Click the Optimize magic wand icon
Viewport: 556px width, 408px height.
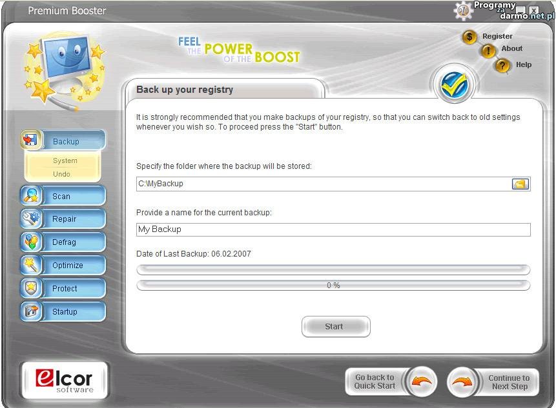coord(30,265)
